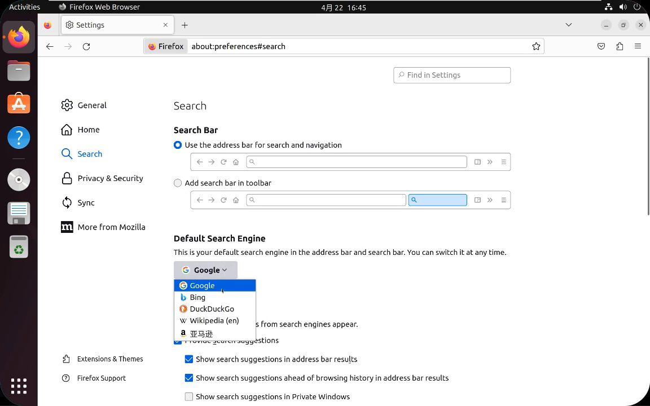Open the Pocket save icon
The height and width of the screenshot is (406, 650).
(x=601, y=46)
